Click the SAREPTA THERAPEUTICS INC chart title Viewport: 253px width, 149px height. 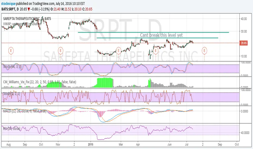[x=27, y=19]
